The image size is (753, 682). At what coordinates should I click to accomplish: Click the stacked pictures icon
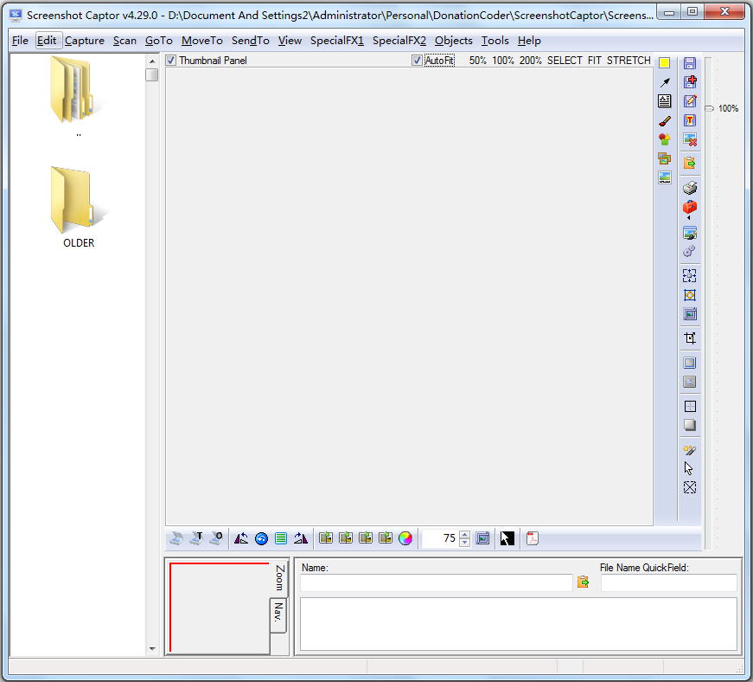(665, 158)
